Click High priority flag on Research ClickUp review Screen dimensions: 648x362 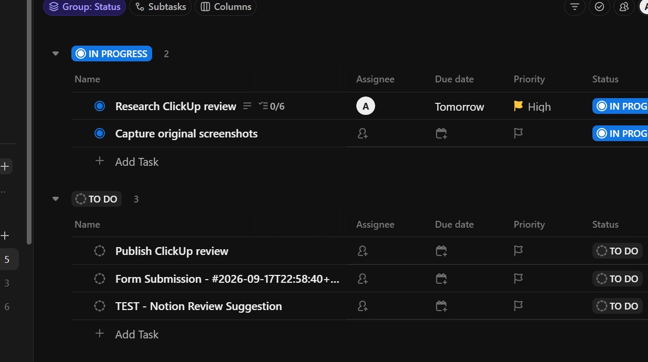tap(532, 107)
